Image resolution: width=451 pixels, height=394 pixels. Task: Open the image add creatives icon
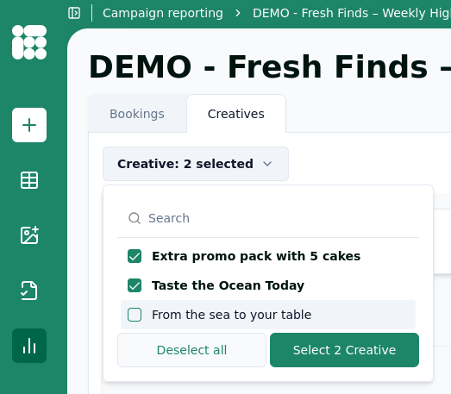tap(29, 235)
